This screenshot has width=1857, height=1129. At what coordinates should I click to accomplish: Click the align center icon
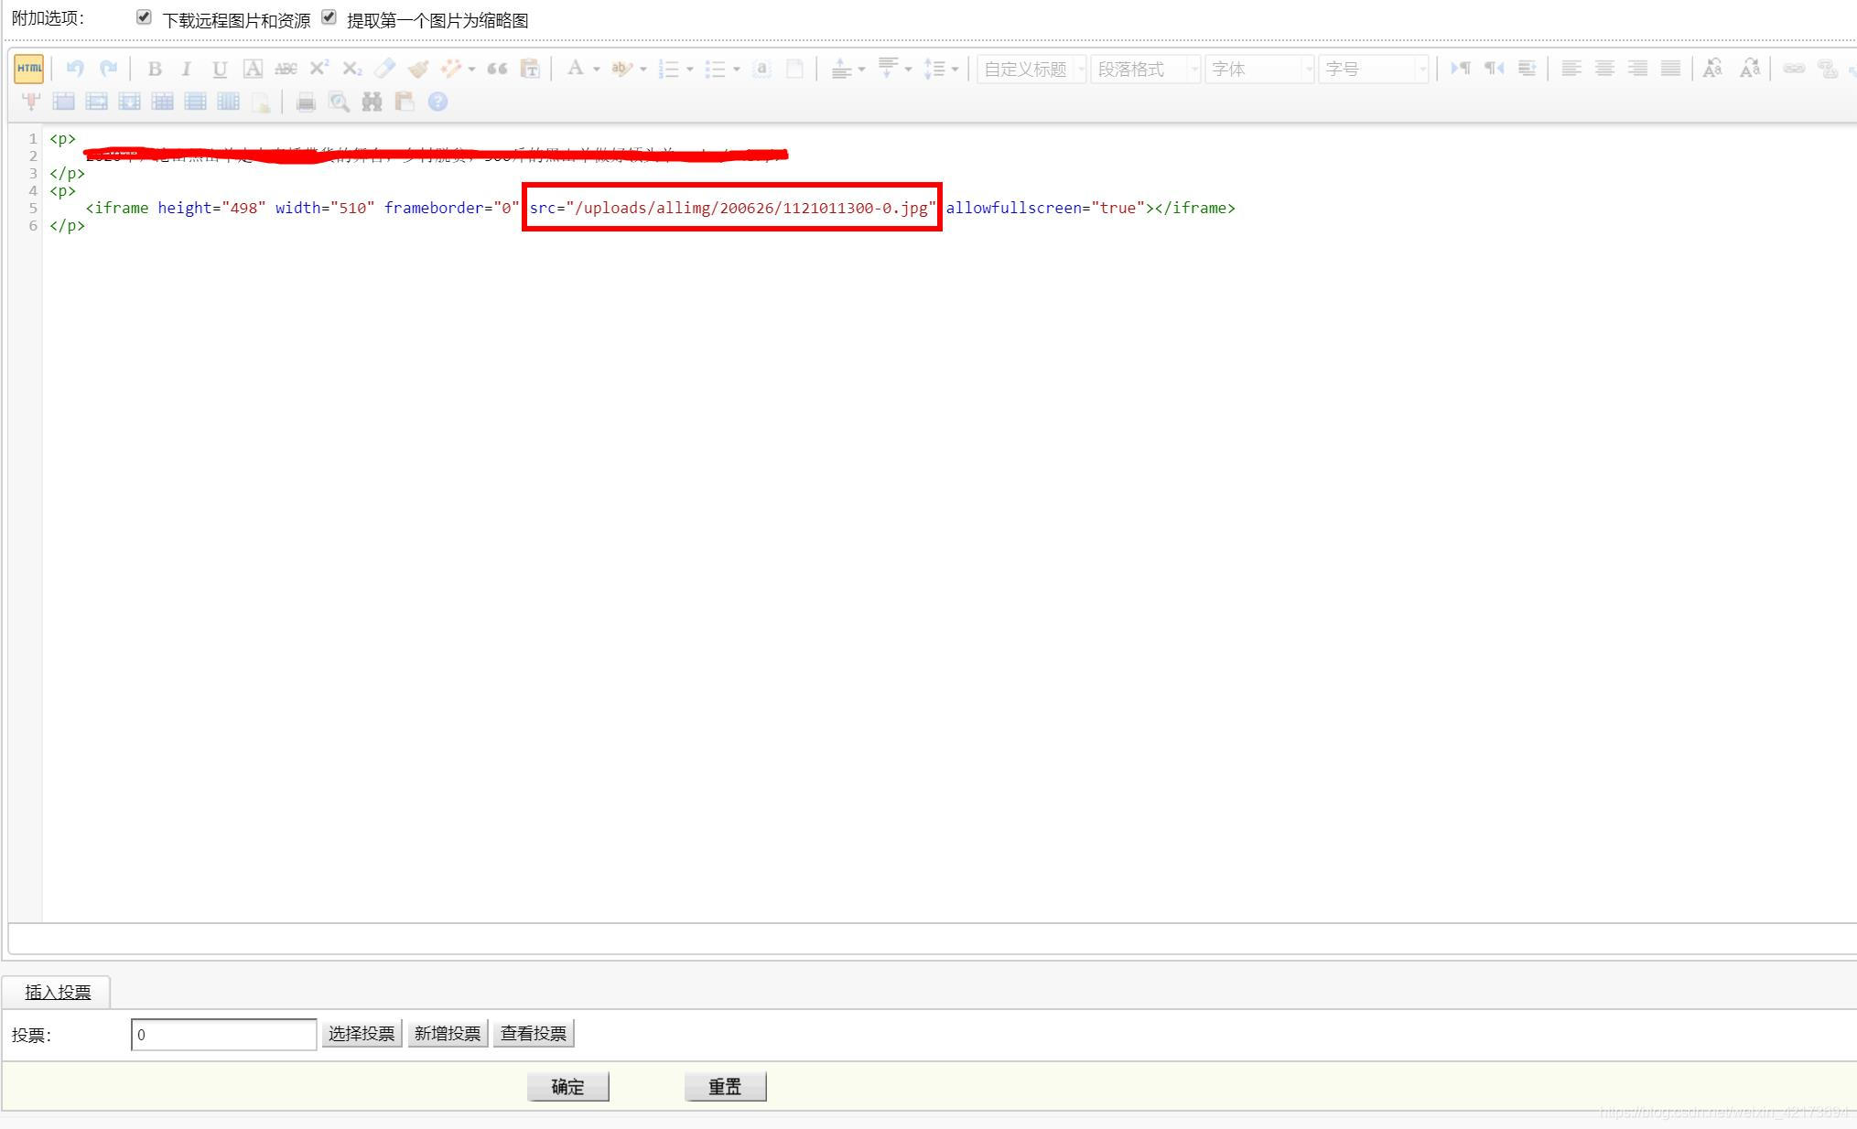pos(1603,69)
